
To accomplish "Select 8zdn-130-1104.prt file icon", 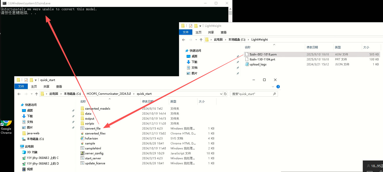I will pyautogui.click(x=247, y=59).
